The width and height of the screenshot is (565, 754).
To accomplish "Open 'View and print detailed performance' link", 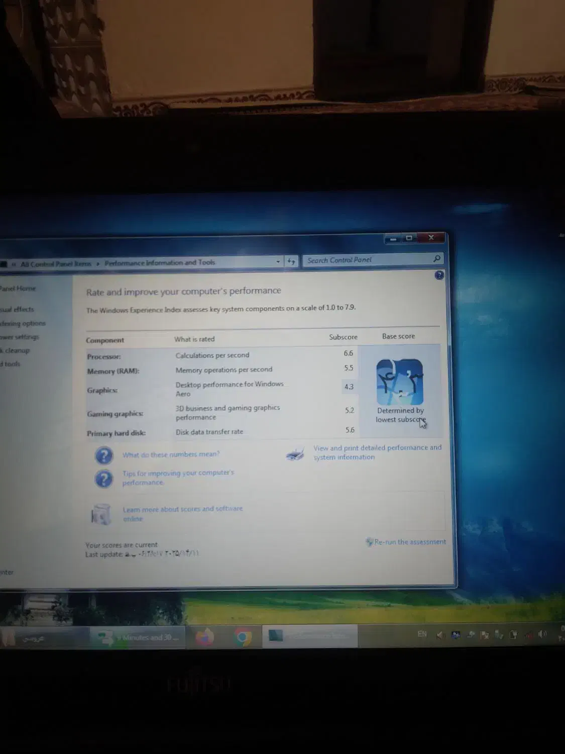I will 377,452.
